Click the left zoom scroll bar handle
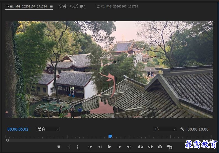The height and width of the screenshot is (153, 219). [x=7, y=140]
